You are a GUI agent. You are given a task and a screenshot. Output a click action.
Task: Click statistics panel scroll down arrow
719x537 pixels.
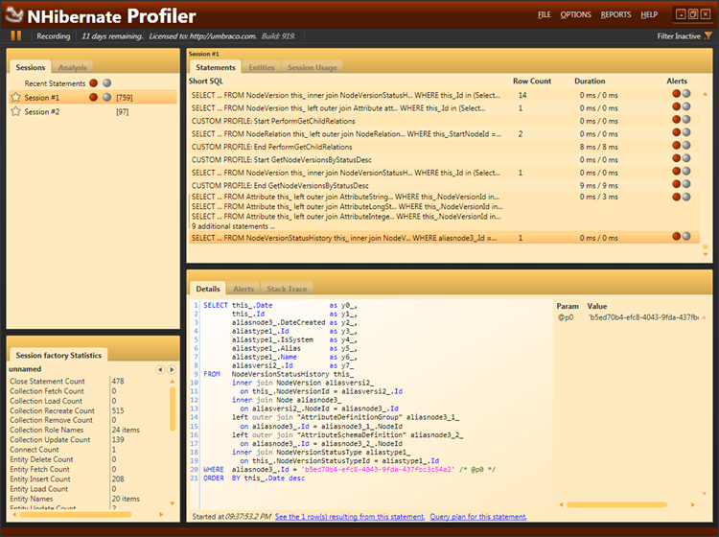(173, 503)
